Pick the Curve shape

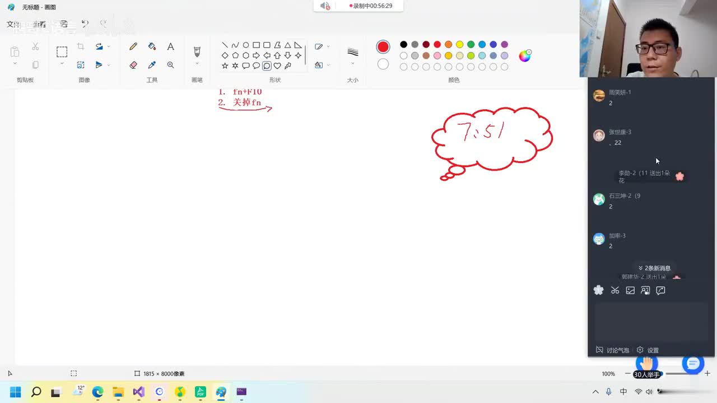(x=235, y=45)
